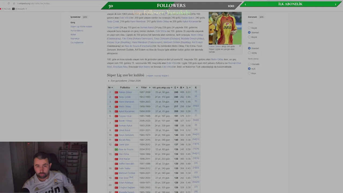343x193 pixels.
Task: Open reference [7] in Feyyaz Uçar row
Action: pos(196,116)
